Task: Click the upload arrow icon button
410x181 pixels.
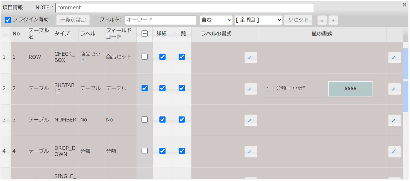Action: [333, 20]
